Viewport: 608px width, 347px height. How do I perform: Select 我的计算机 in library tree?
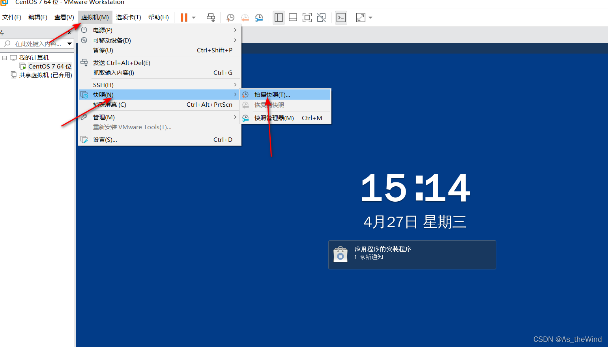[34, 58]
